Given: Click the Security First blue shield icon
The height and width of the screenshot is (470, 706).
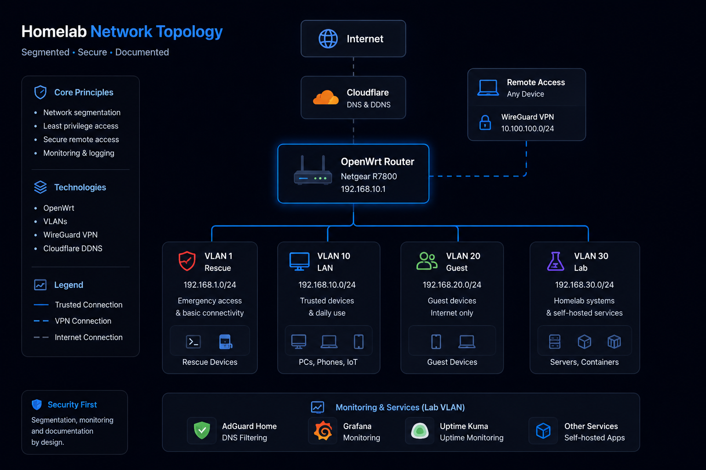Looking at the screenshot, I should (x=37, y=404).
